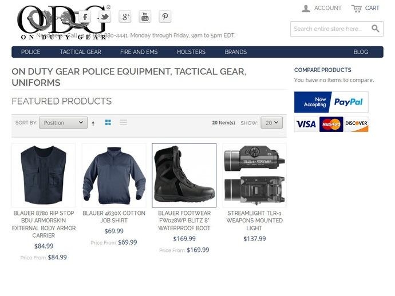This screenshot has height=296, width=395.
Task: Click the search magnifier icon
Action: [376, 29]
